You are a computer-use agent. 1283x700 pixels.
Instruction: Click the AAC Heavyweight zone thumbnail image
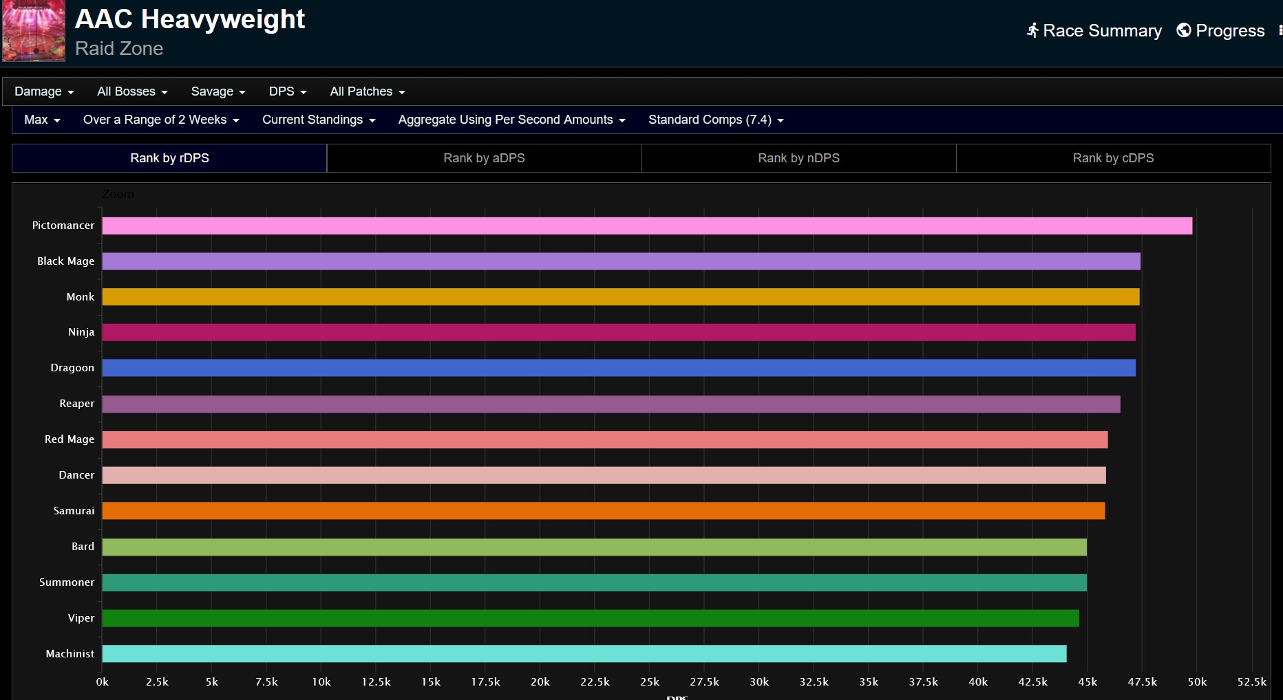34,31
